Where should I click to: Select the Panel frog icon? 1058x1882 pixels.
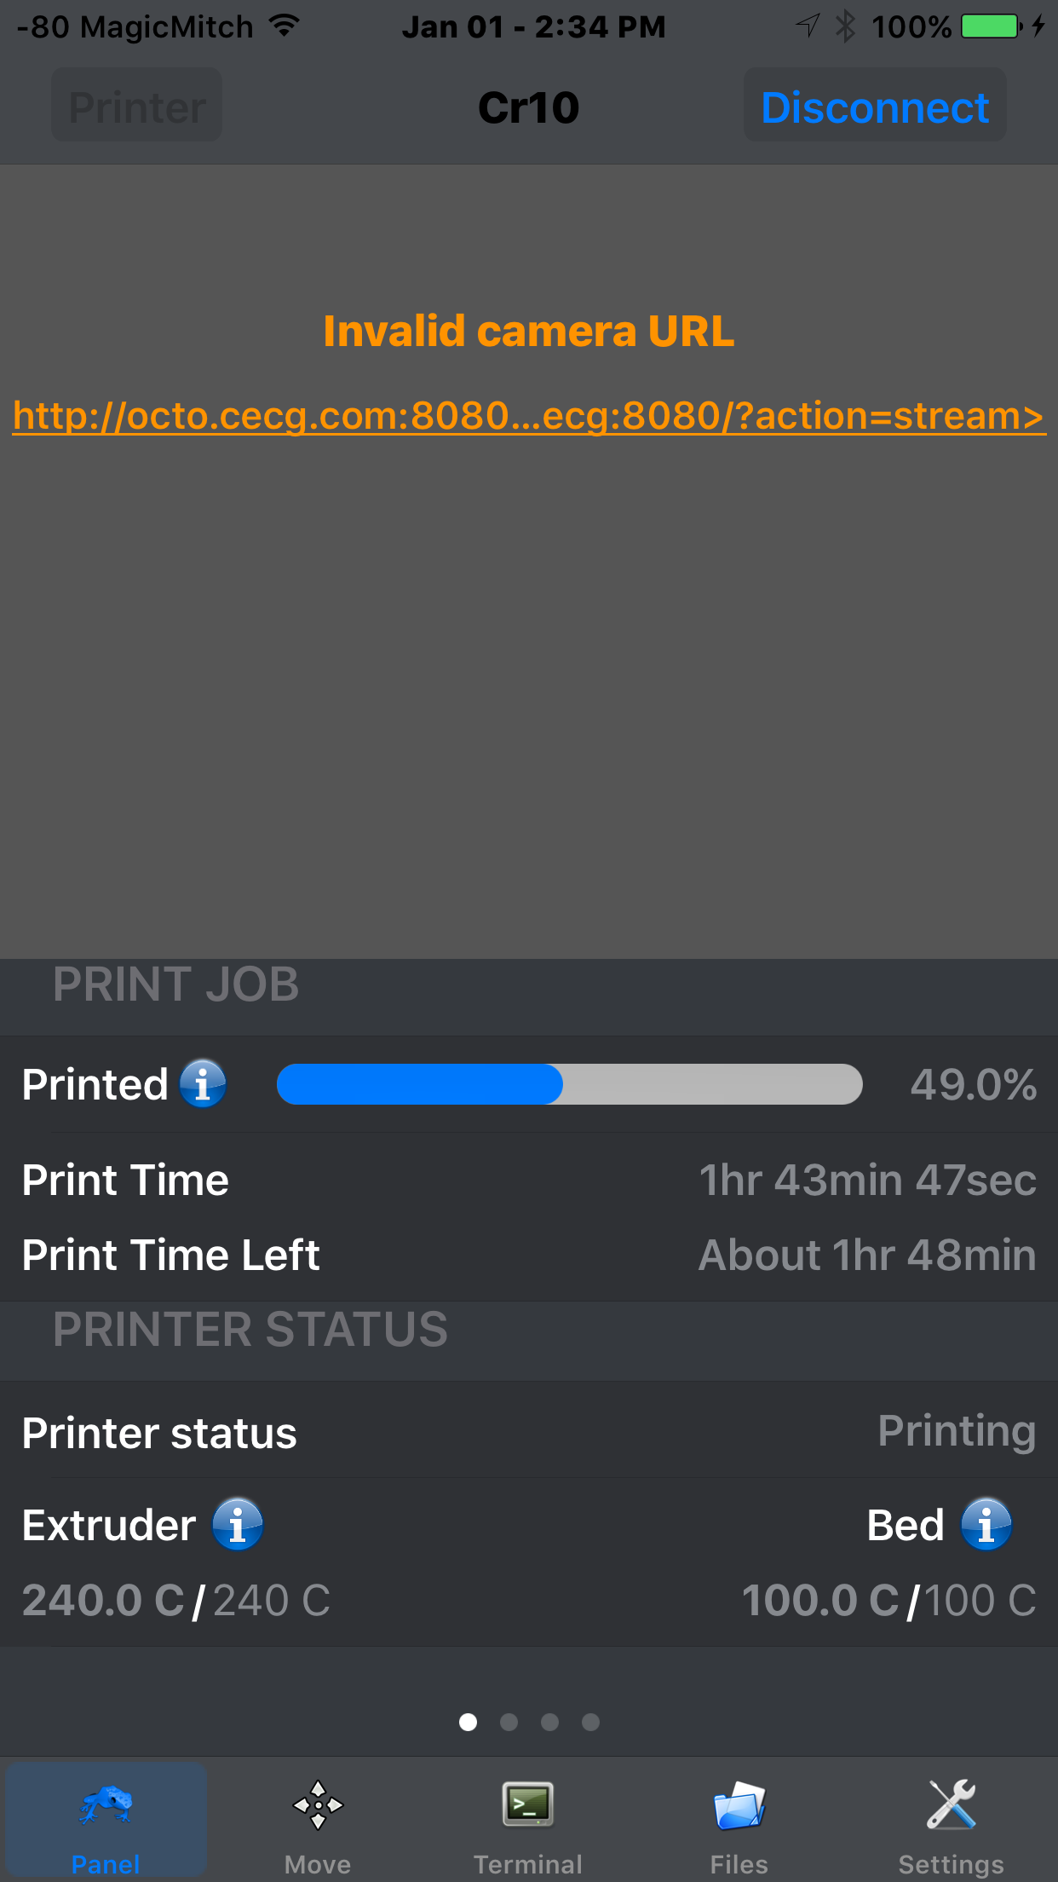tap(106, 1804)
